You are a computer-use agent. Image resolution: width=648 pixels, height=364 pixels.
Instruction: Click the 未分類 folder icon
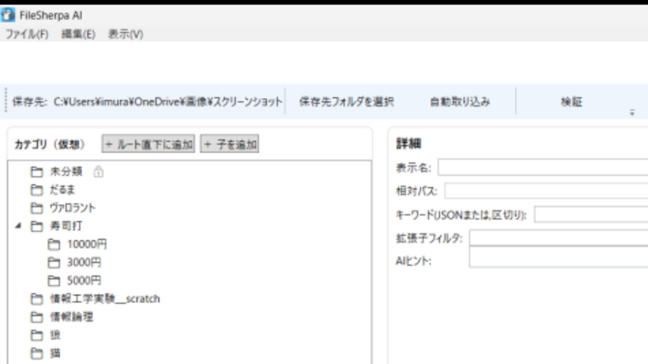point(36,172)
